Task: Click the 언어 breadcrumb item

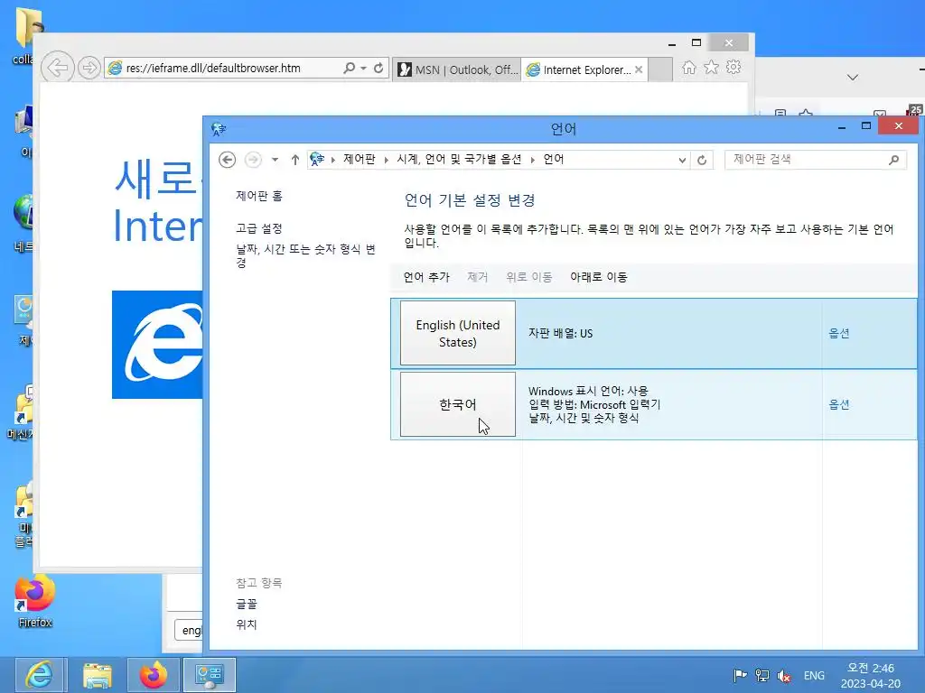Action: point(554,159)
